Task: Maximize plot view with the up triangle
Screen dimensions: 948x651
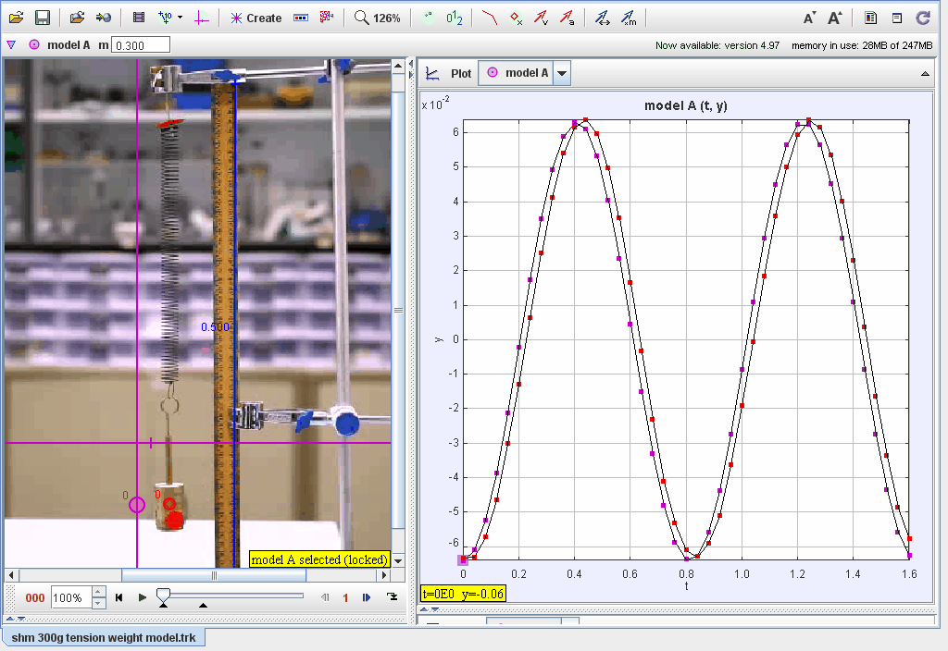Action: click(x=925, y=74)
